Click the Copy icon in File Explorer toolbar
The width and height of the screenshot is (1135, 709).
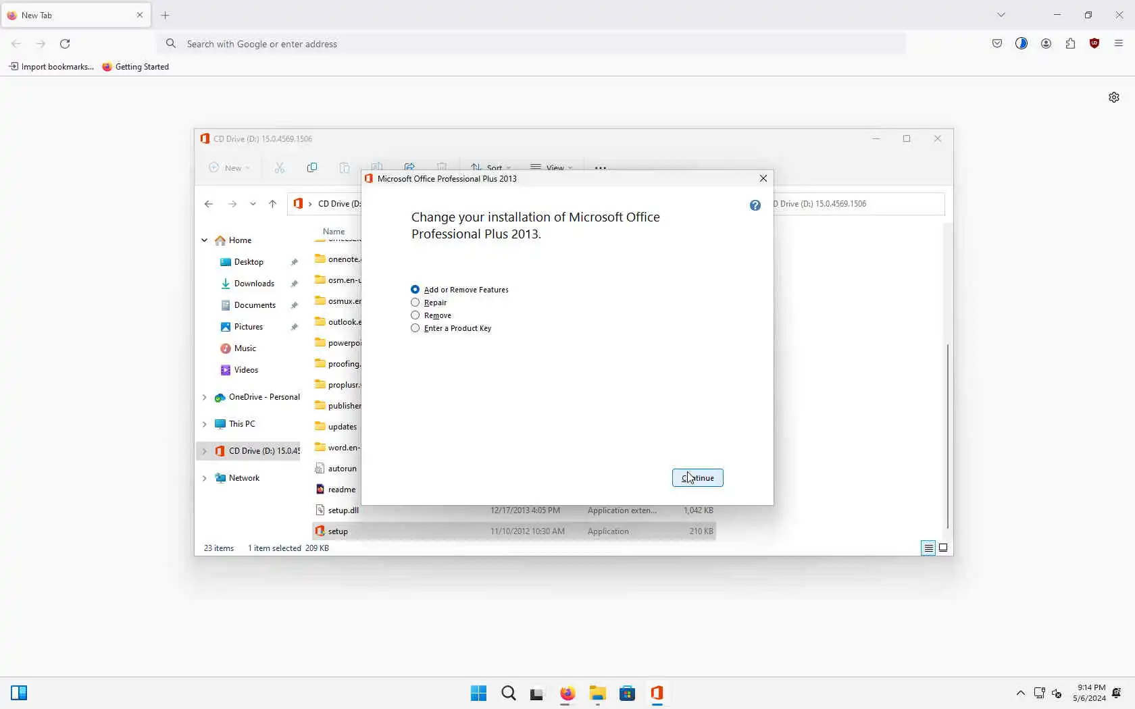point(312,167)
